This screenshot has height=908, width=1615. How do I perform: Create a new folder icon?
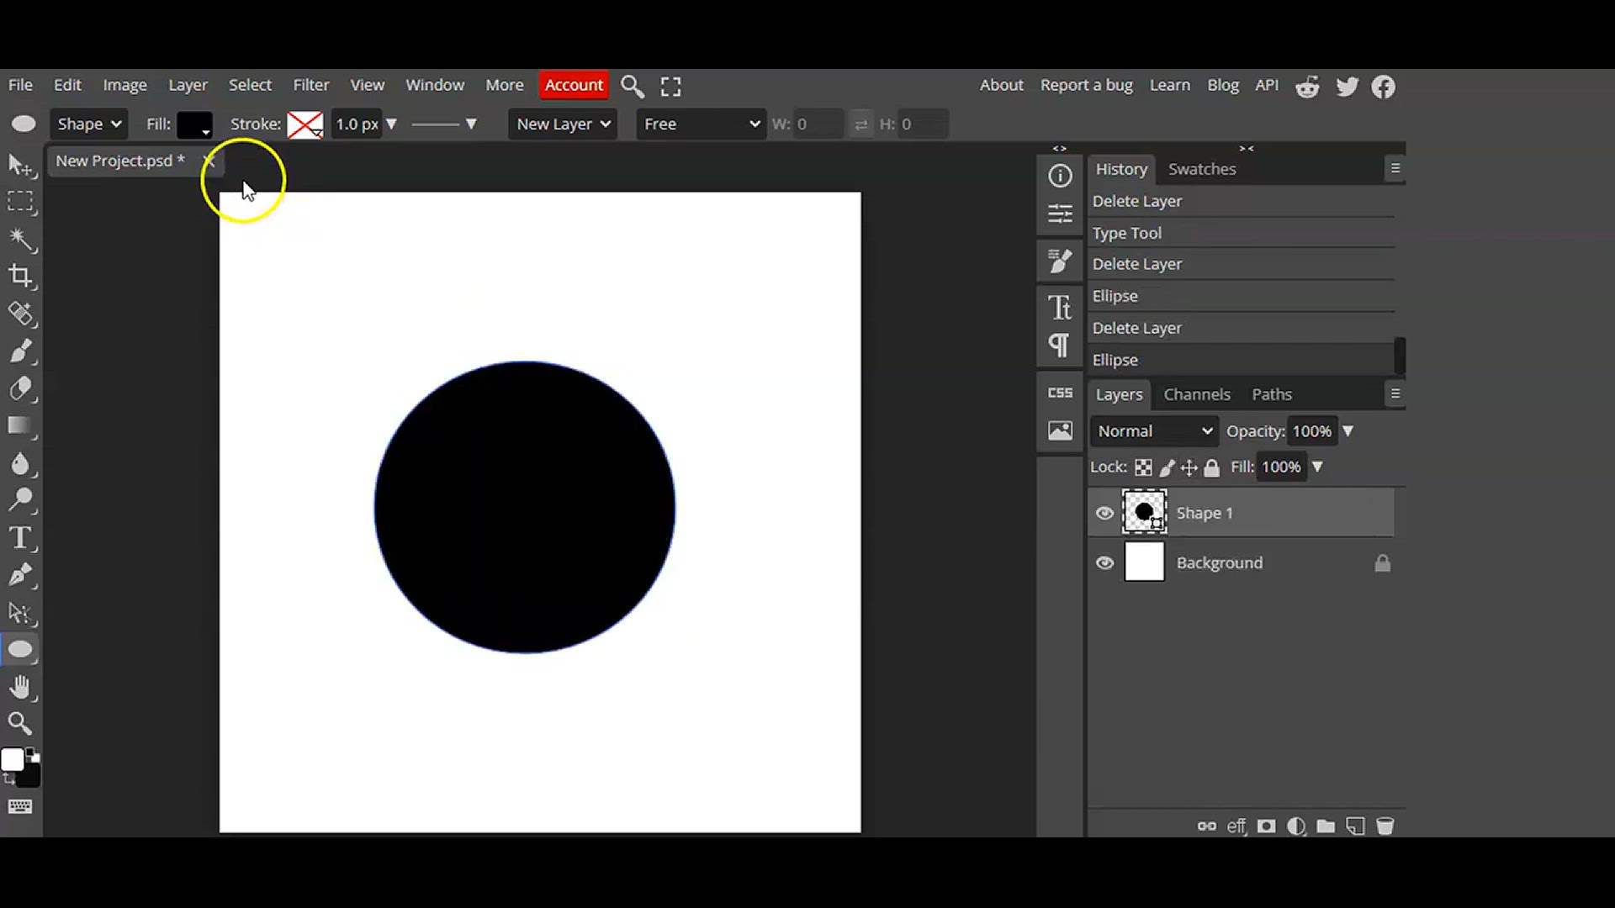tap(1326, 826)
